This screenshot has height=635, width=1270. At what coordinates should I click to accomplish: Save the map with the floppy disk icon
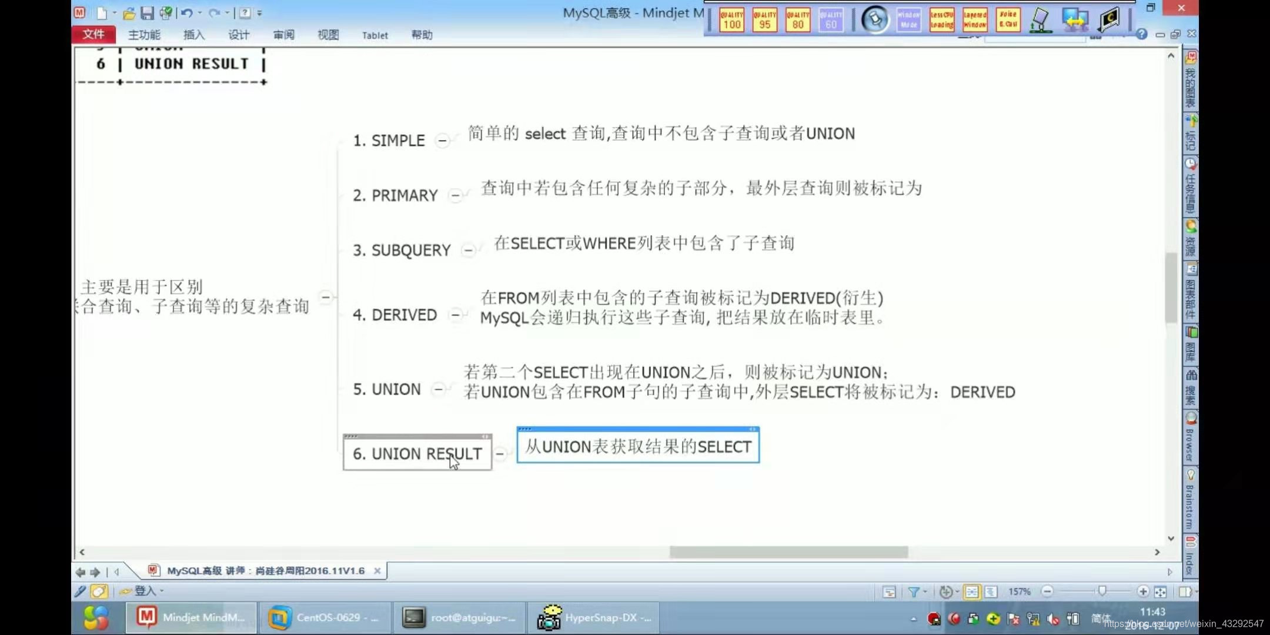coord(147,12)
